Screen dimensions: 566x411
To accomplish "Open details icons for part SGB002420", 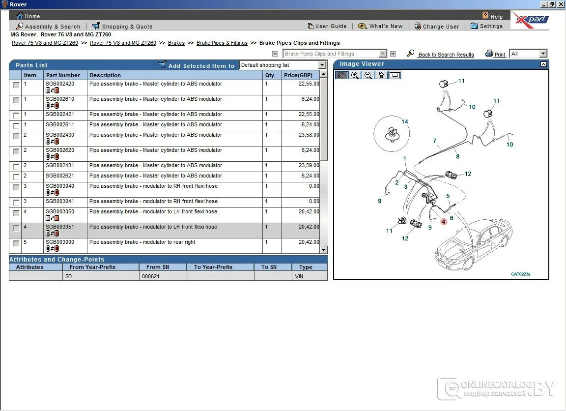I will tap(53, 90).
